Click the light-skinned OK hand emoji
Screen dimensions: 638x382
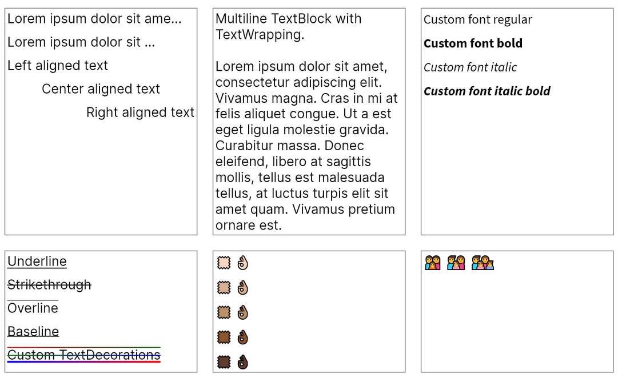click(x=243, y=263)
